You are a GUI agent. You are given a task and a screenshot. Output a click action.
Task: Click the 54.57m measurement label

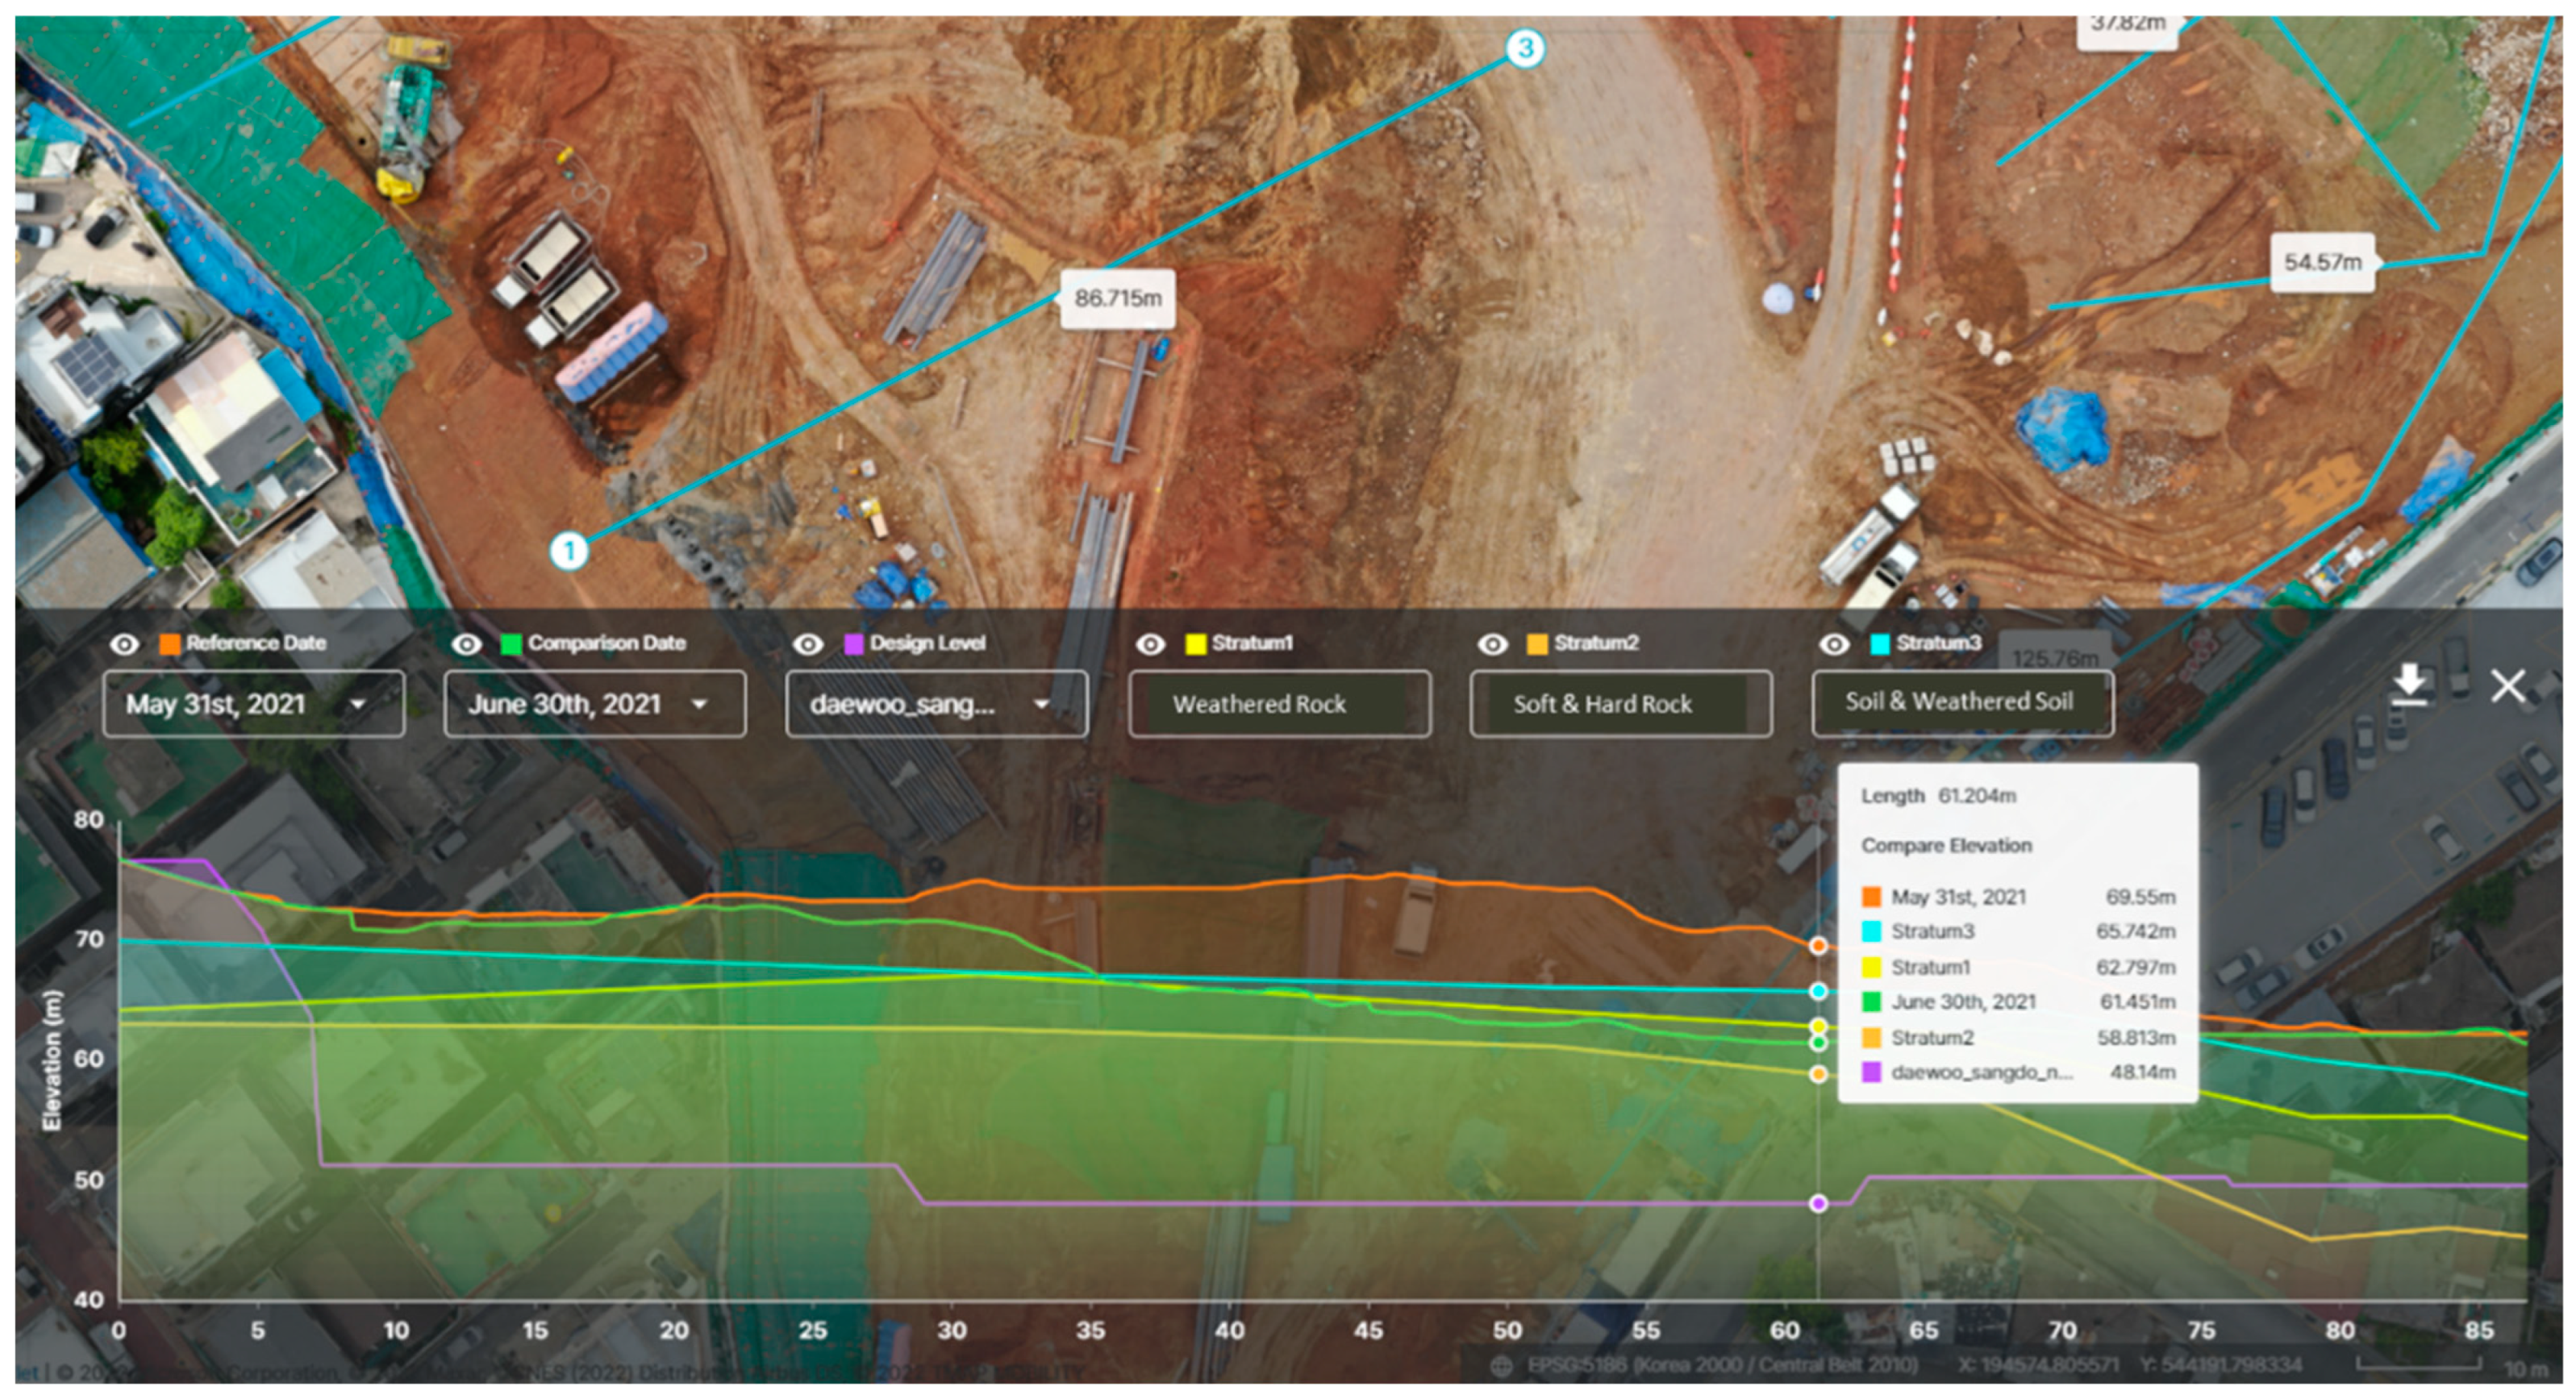tap(2322, 262)
